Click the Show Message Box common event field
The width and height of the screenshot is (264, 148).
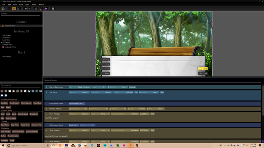[77, 104]
